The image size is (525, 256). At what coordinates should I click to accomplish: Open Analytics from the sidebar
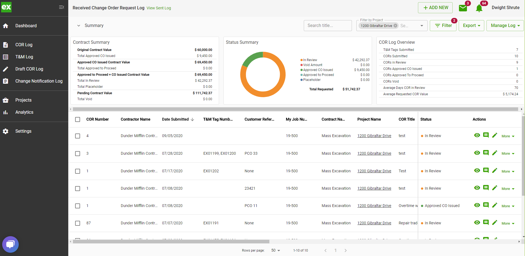pyautogui.click(x=24, y=112)
